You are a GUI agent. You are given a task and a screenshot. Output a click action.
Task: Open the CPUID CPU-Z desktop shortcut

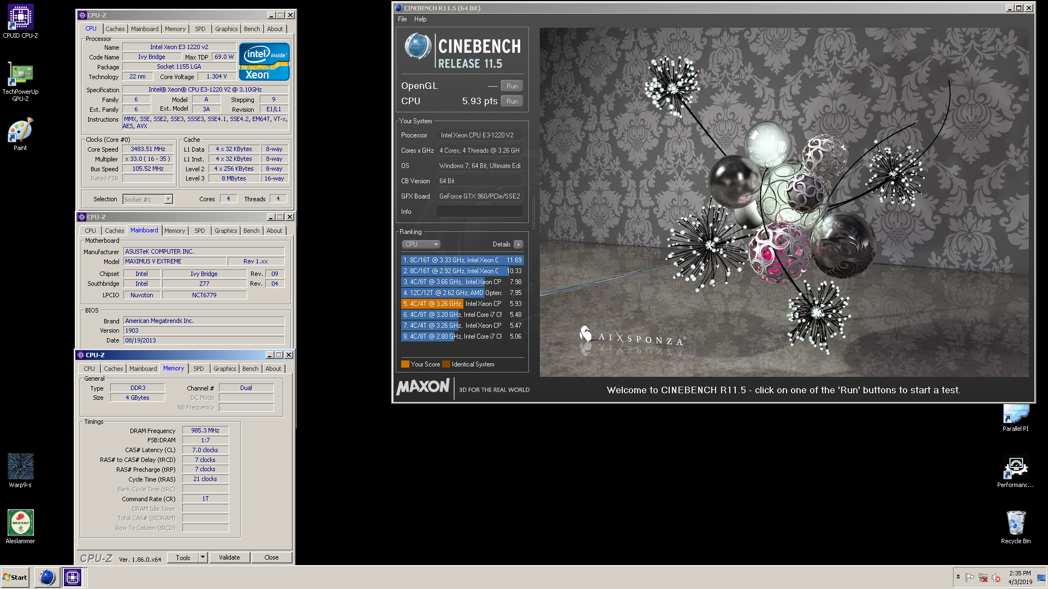click(20, 21)
